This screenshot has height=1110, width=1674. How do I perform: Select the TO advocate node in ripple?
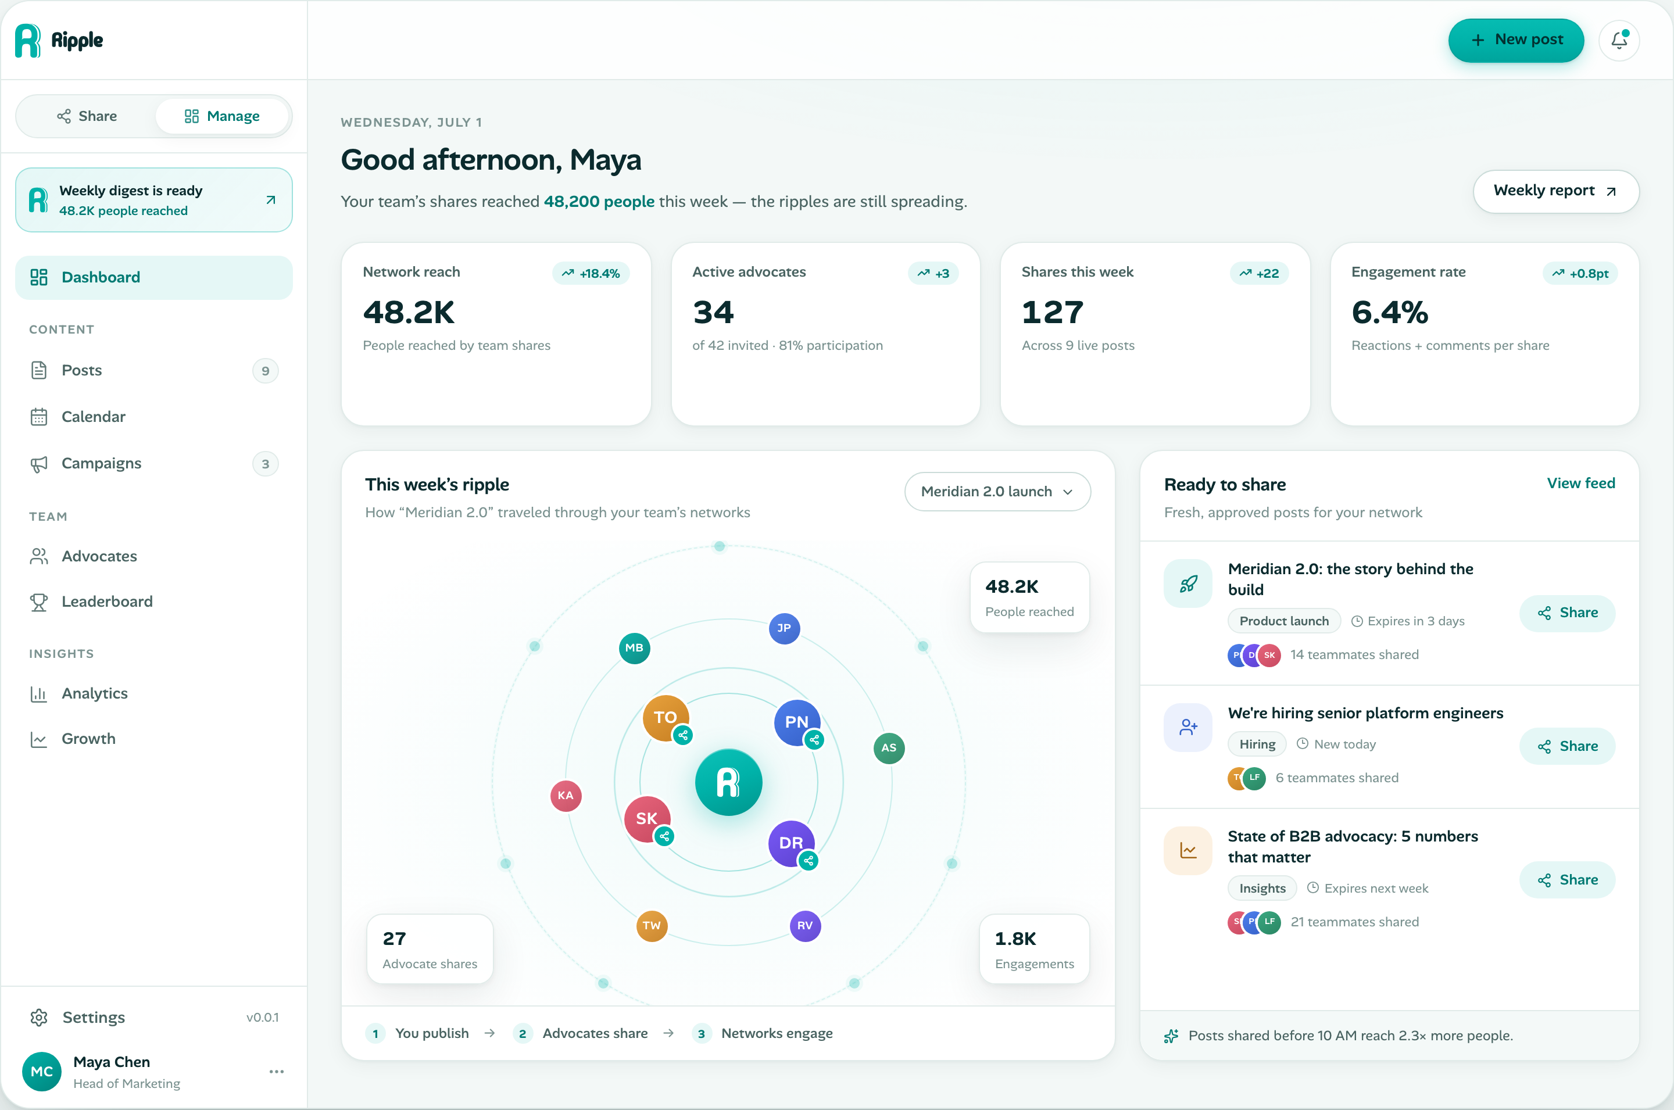coord(666,718)
